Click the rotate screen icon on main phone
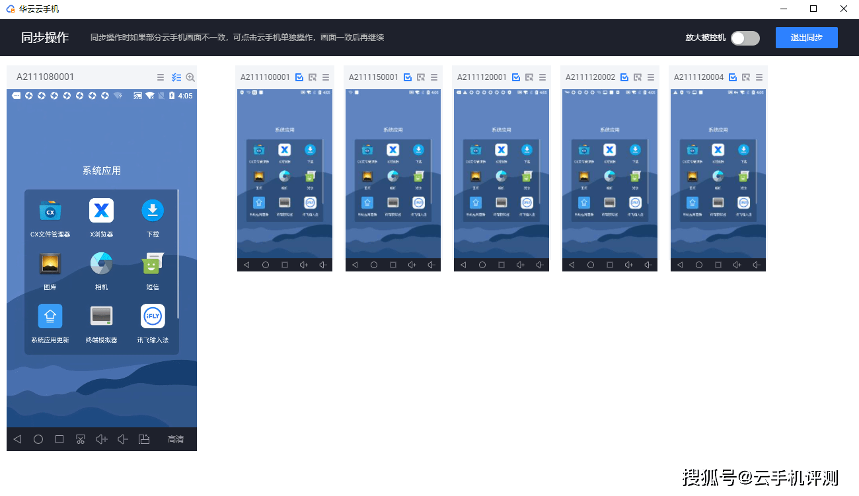This screenshot has height=496, width=859. [144, 439]
